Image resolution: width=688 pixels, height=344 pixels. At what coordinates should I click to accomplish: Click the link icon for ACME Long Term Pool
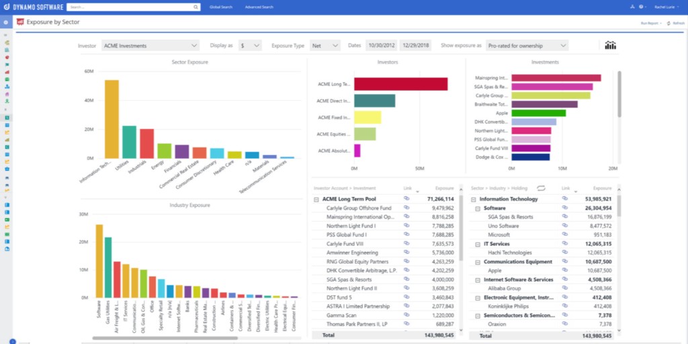click(x=406, y=198)
